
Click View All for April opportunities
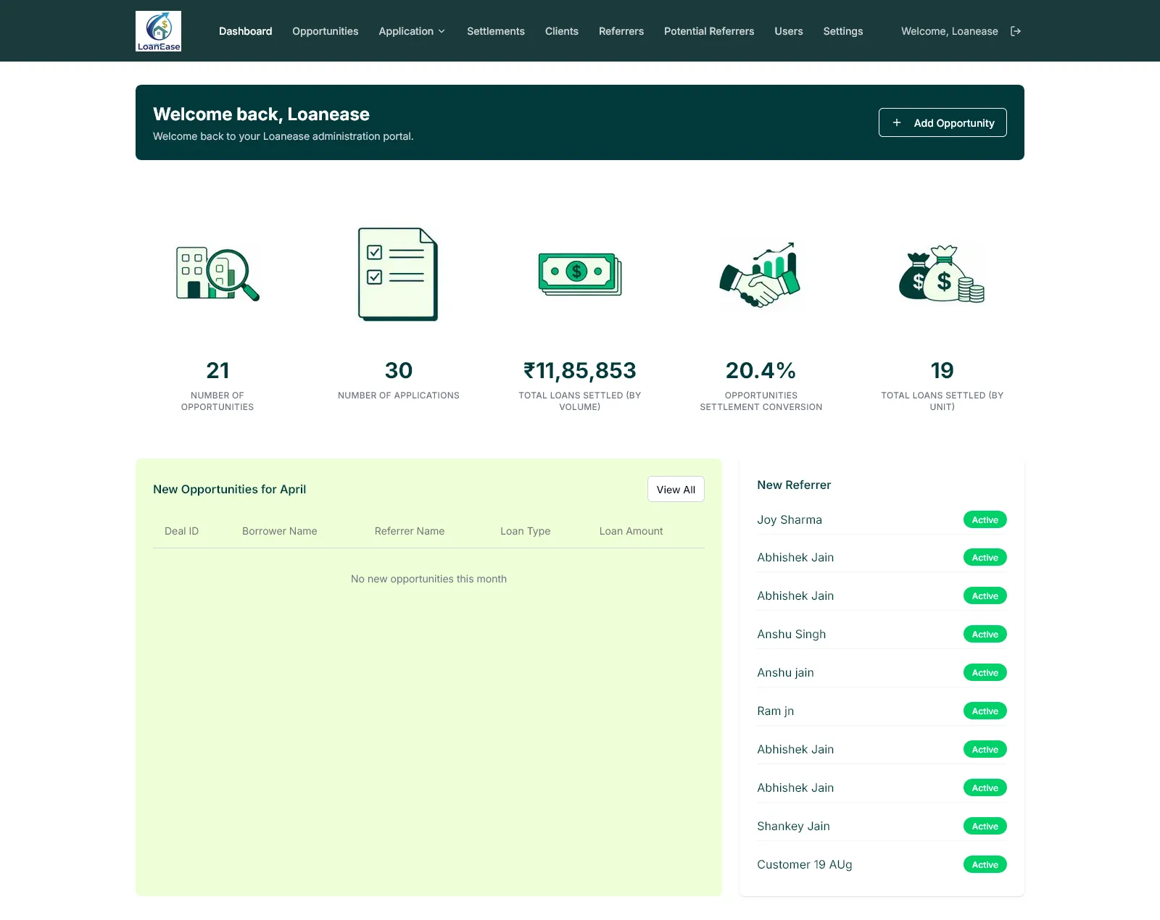[675, 489]
